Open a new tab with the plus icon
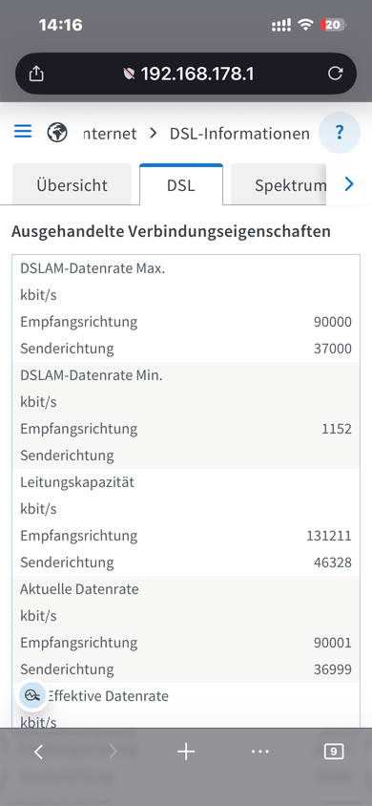 [186, 752]
